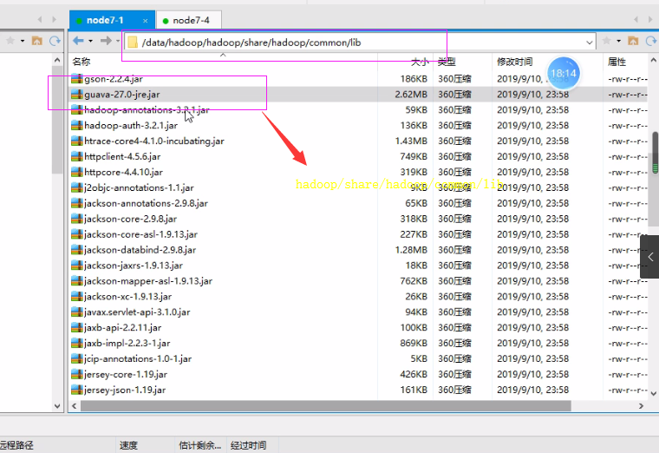Click the refresh icon at far right
Viewport: 659px width, 453px height.
coord(652,41)
